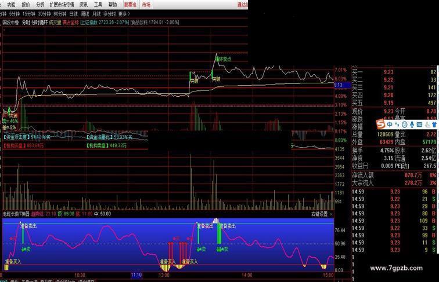This screenshot has width=439, height=282.
Task: Click the 机构卖盘 449.33万 label
Action: (106, 145)
